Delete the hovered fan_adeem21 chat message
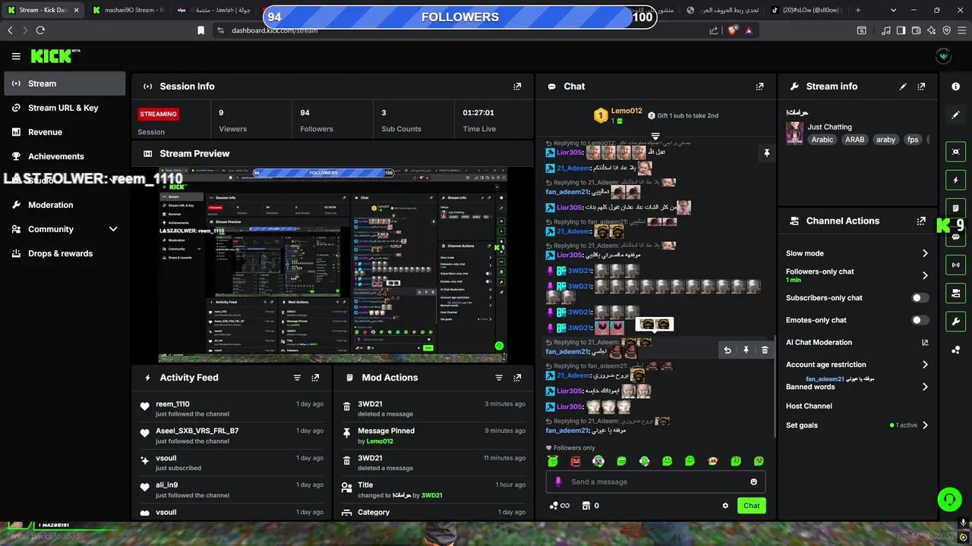Viewport: 972px width, 546px height. coord(765,350)
